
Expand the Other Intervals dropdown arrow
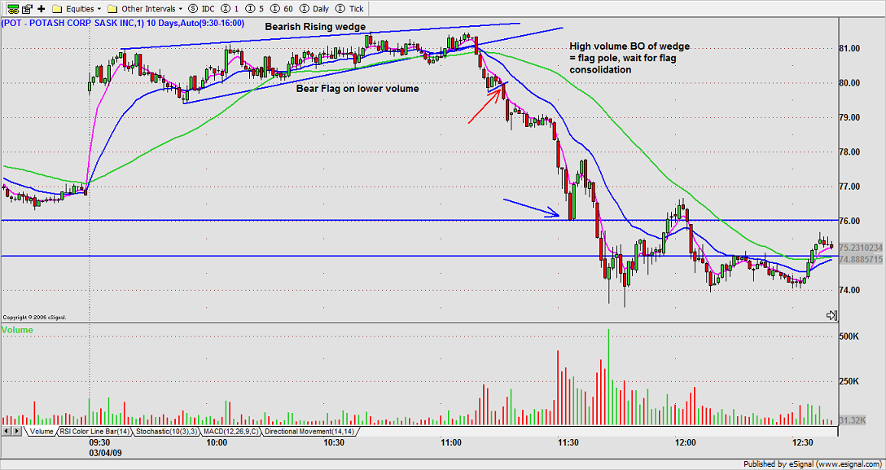(180, 9)
